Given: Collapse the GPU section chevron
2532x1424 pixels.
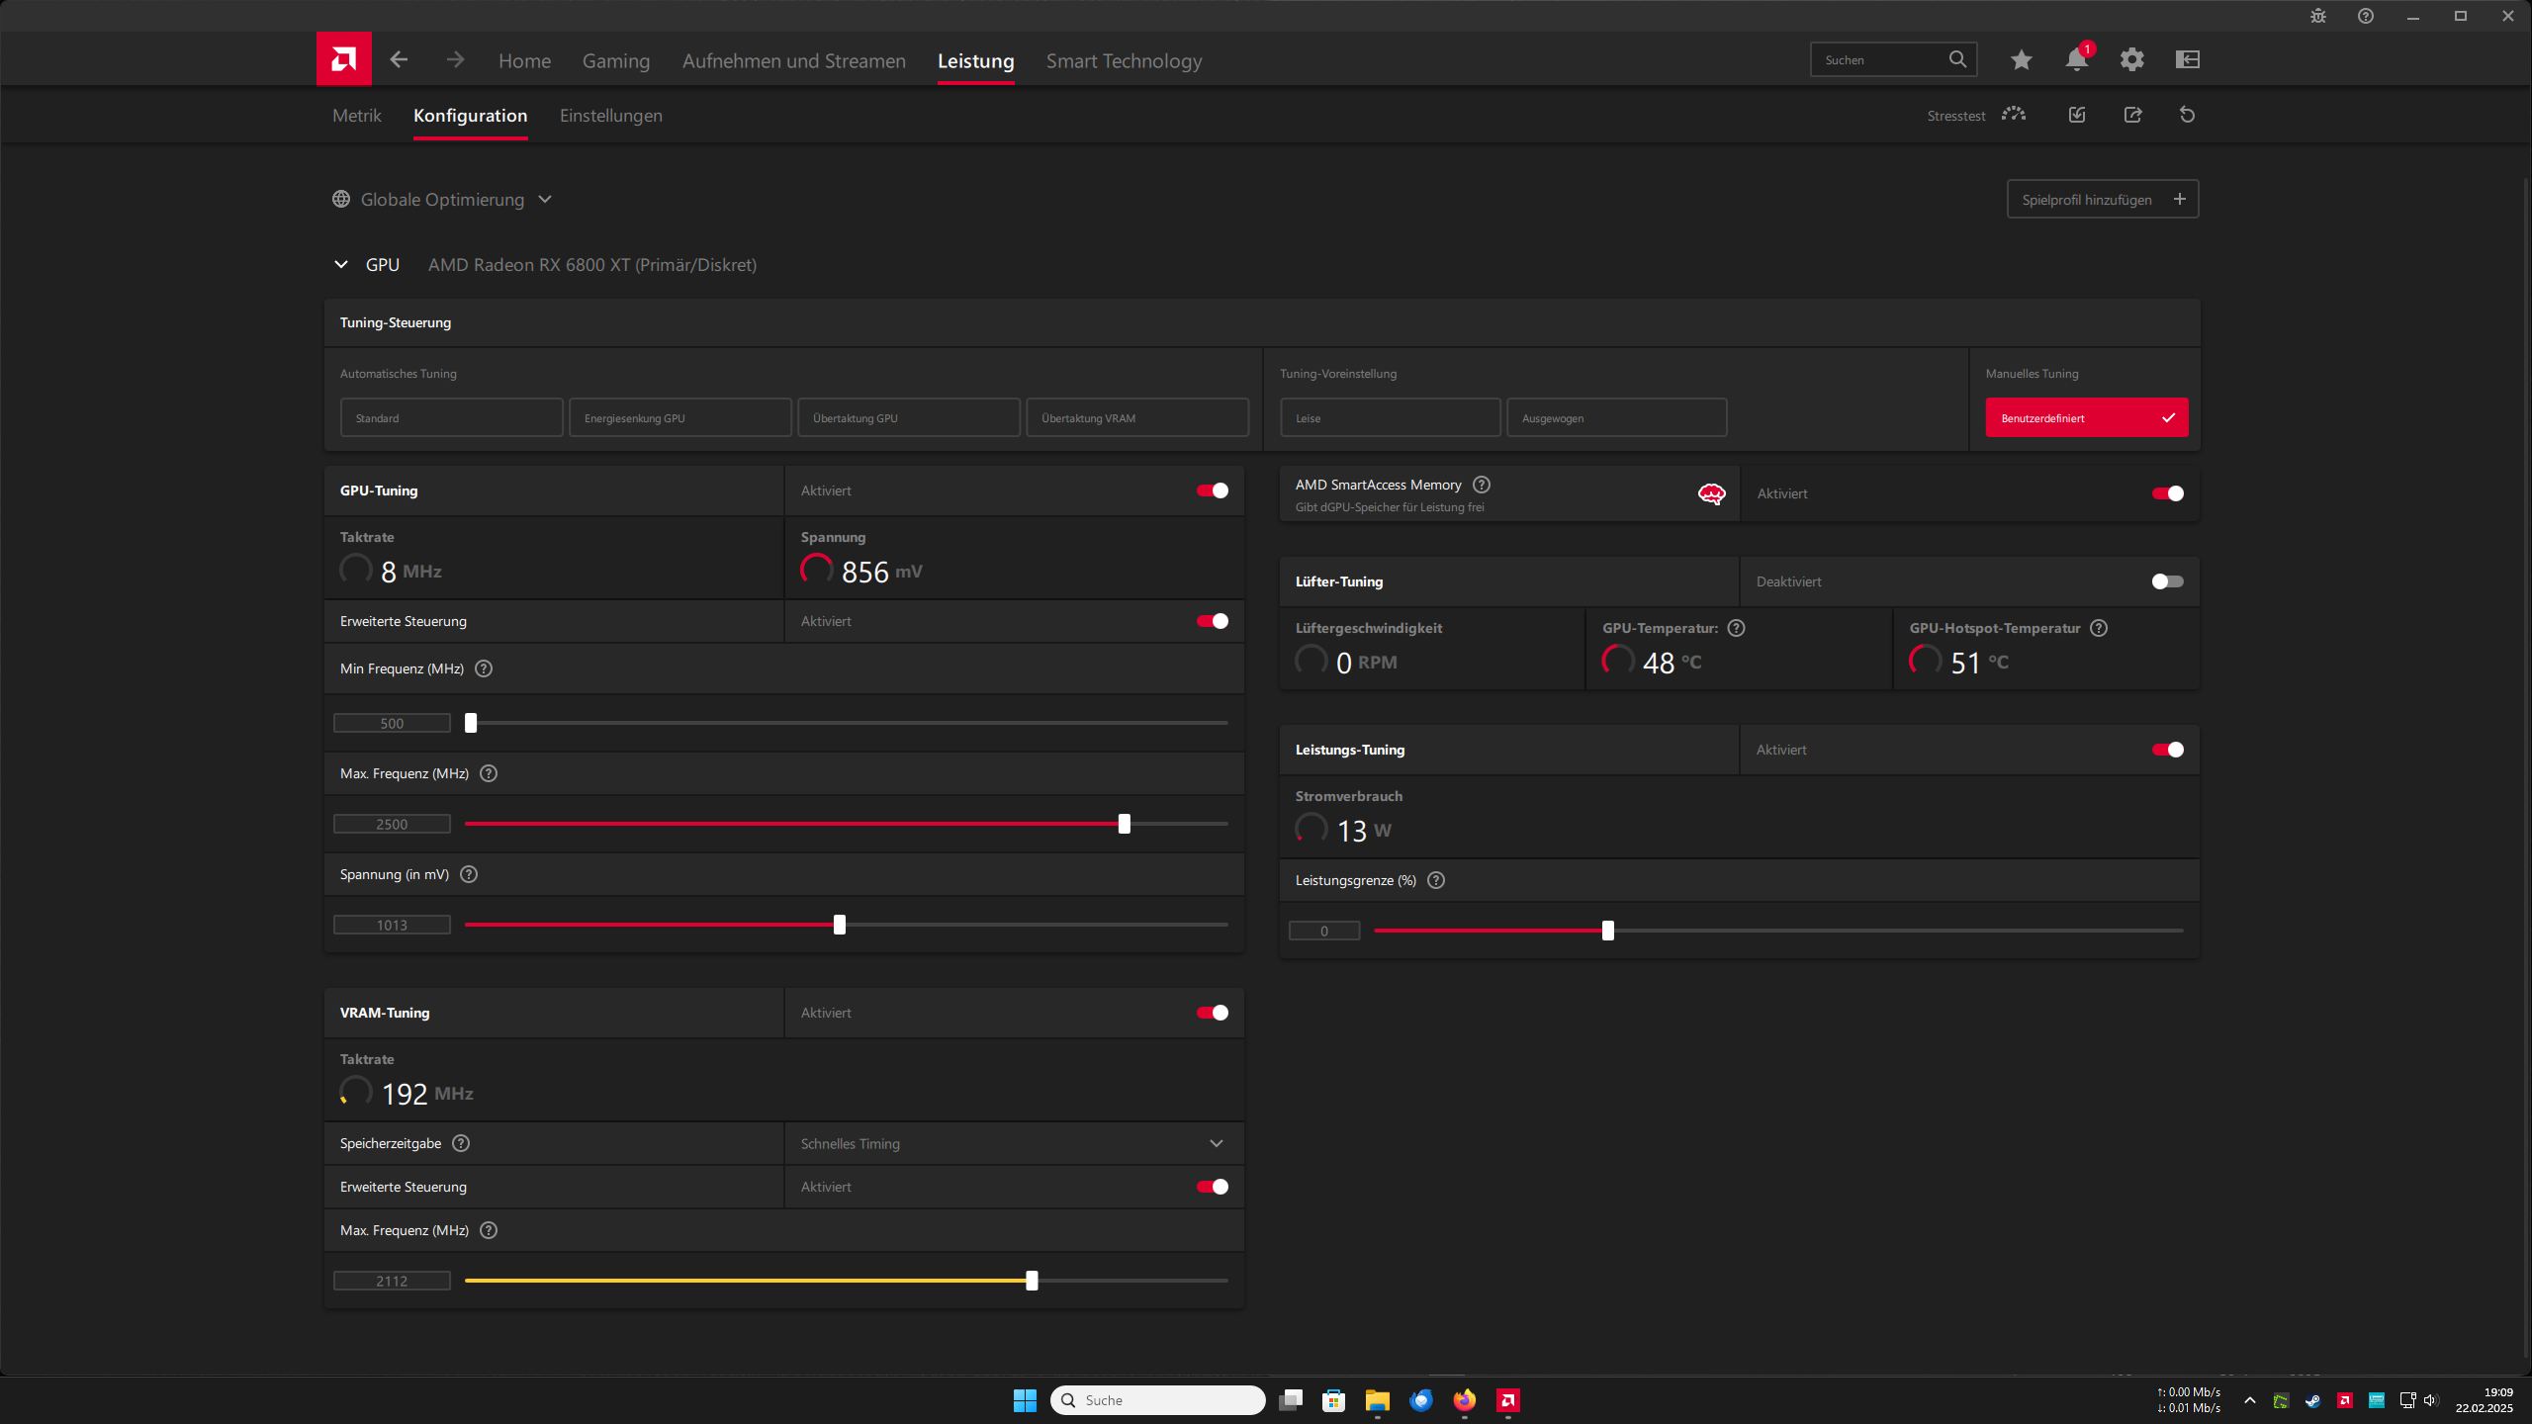Looking at the screenshot, I should coord(341,265).
